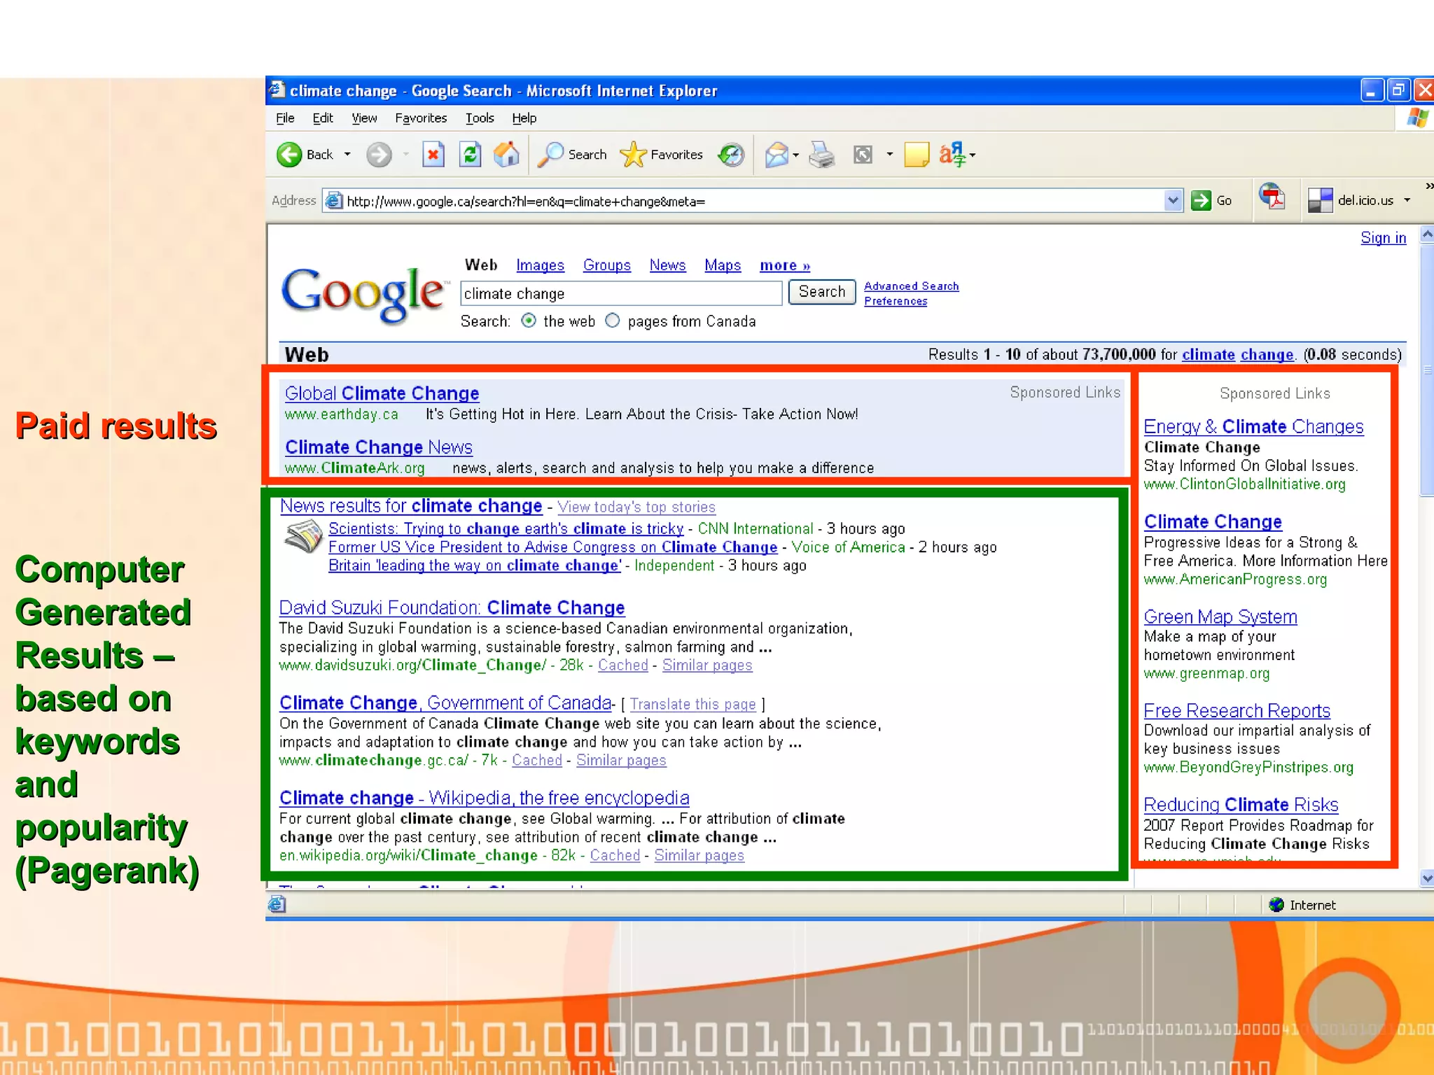Image resolution: width=1434 pixels, height=1075 pixels.
Task: Open the View menu
Action: click(x=364, y=118)
